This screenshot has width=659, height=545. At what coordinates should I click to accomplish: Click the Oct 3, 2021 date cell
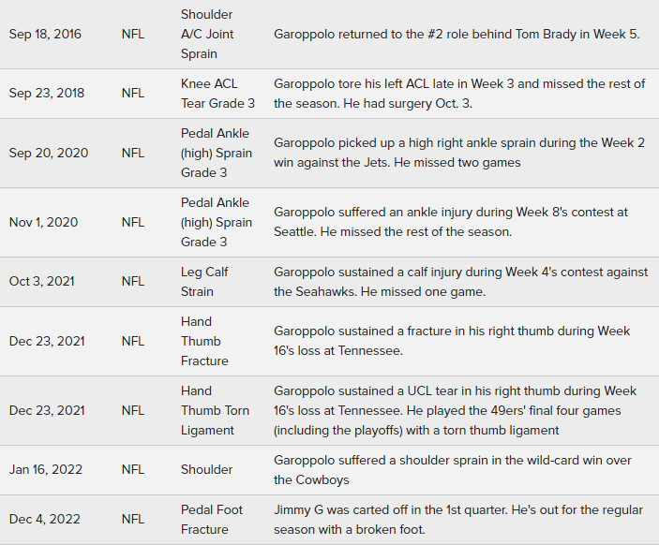point(41,281)
